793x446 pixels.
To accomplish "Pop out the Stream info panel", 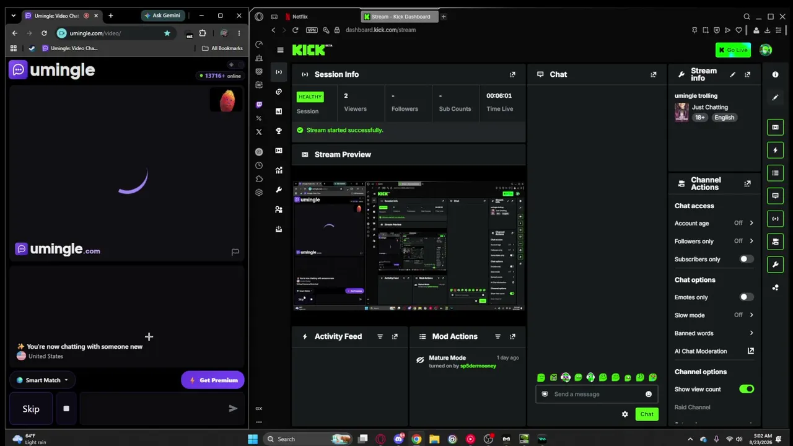I will point(747,74).
